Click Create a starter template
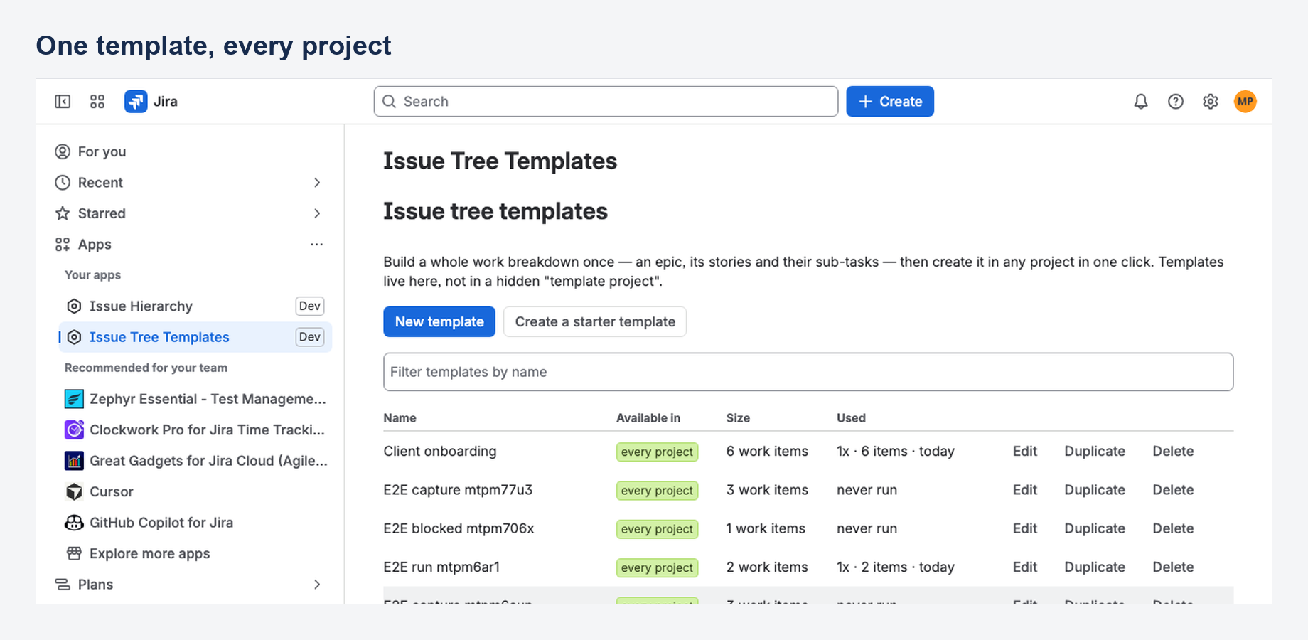This screenshot has width=1308, height=640. coord(595,321)
